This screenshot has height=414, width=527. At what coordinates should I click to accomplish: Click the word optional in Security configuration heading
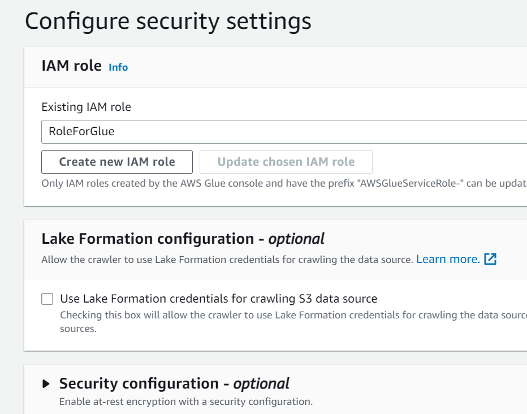point(261,383)
